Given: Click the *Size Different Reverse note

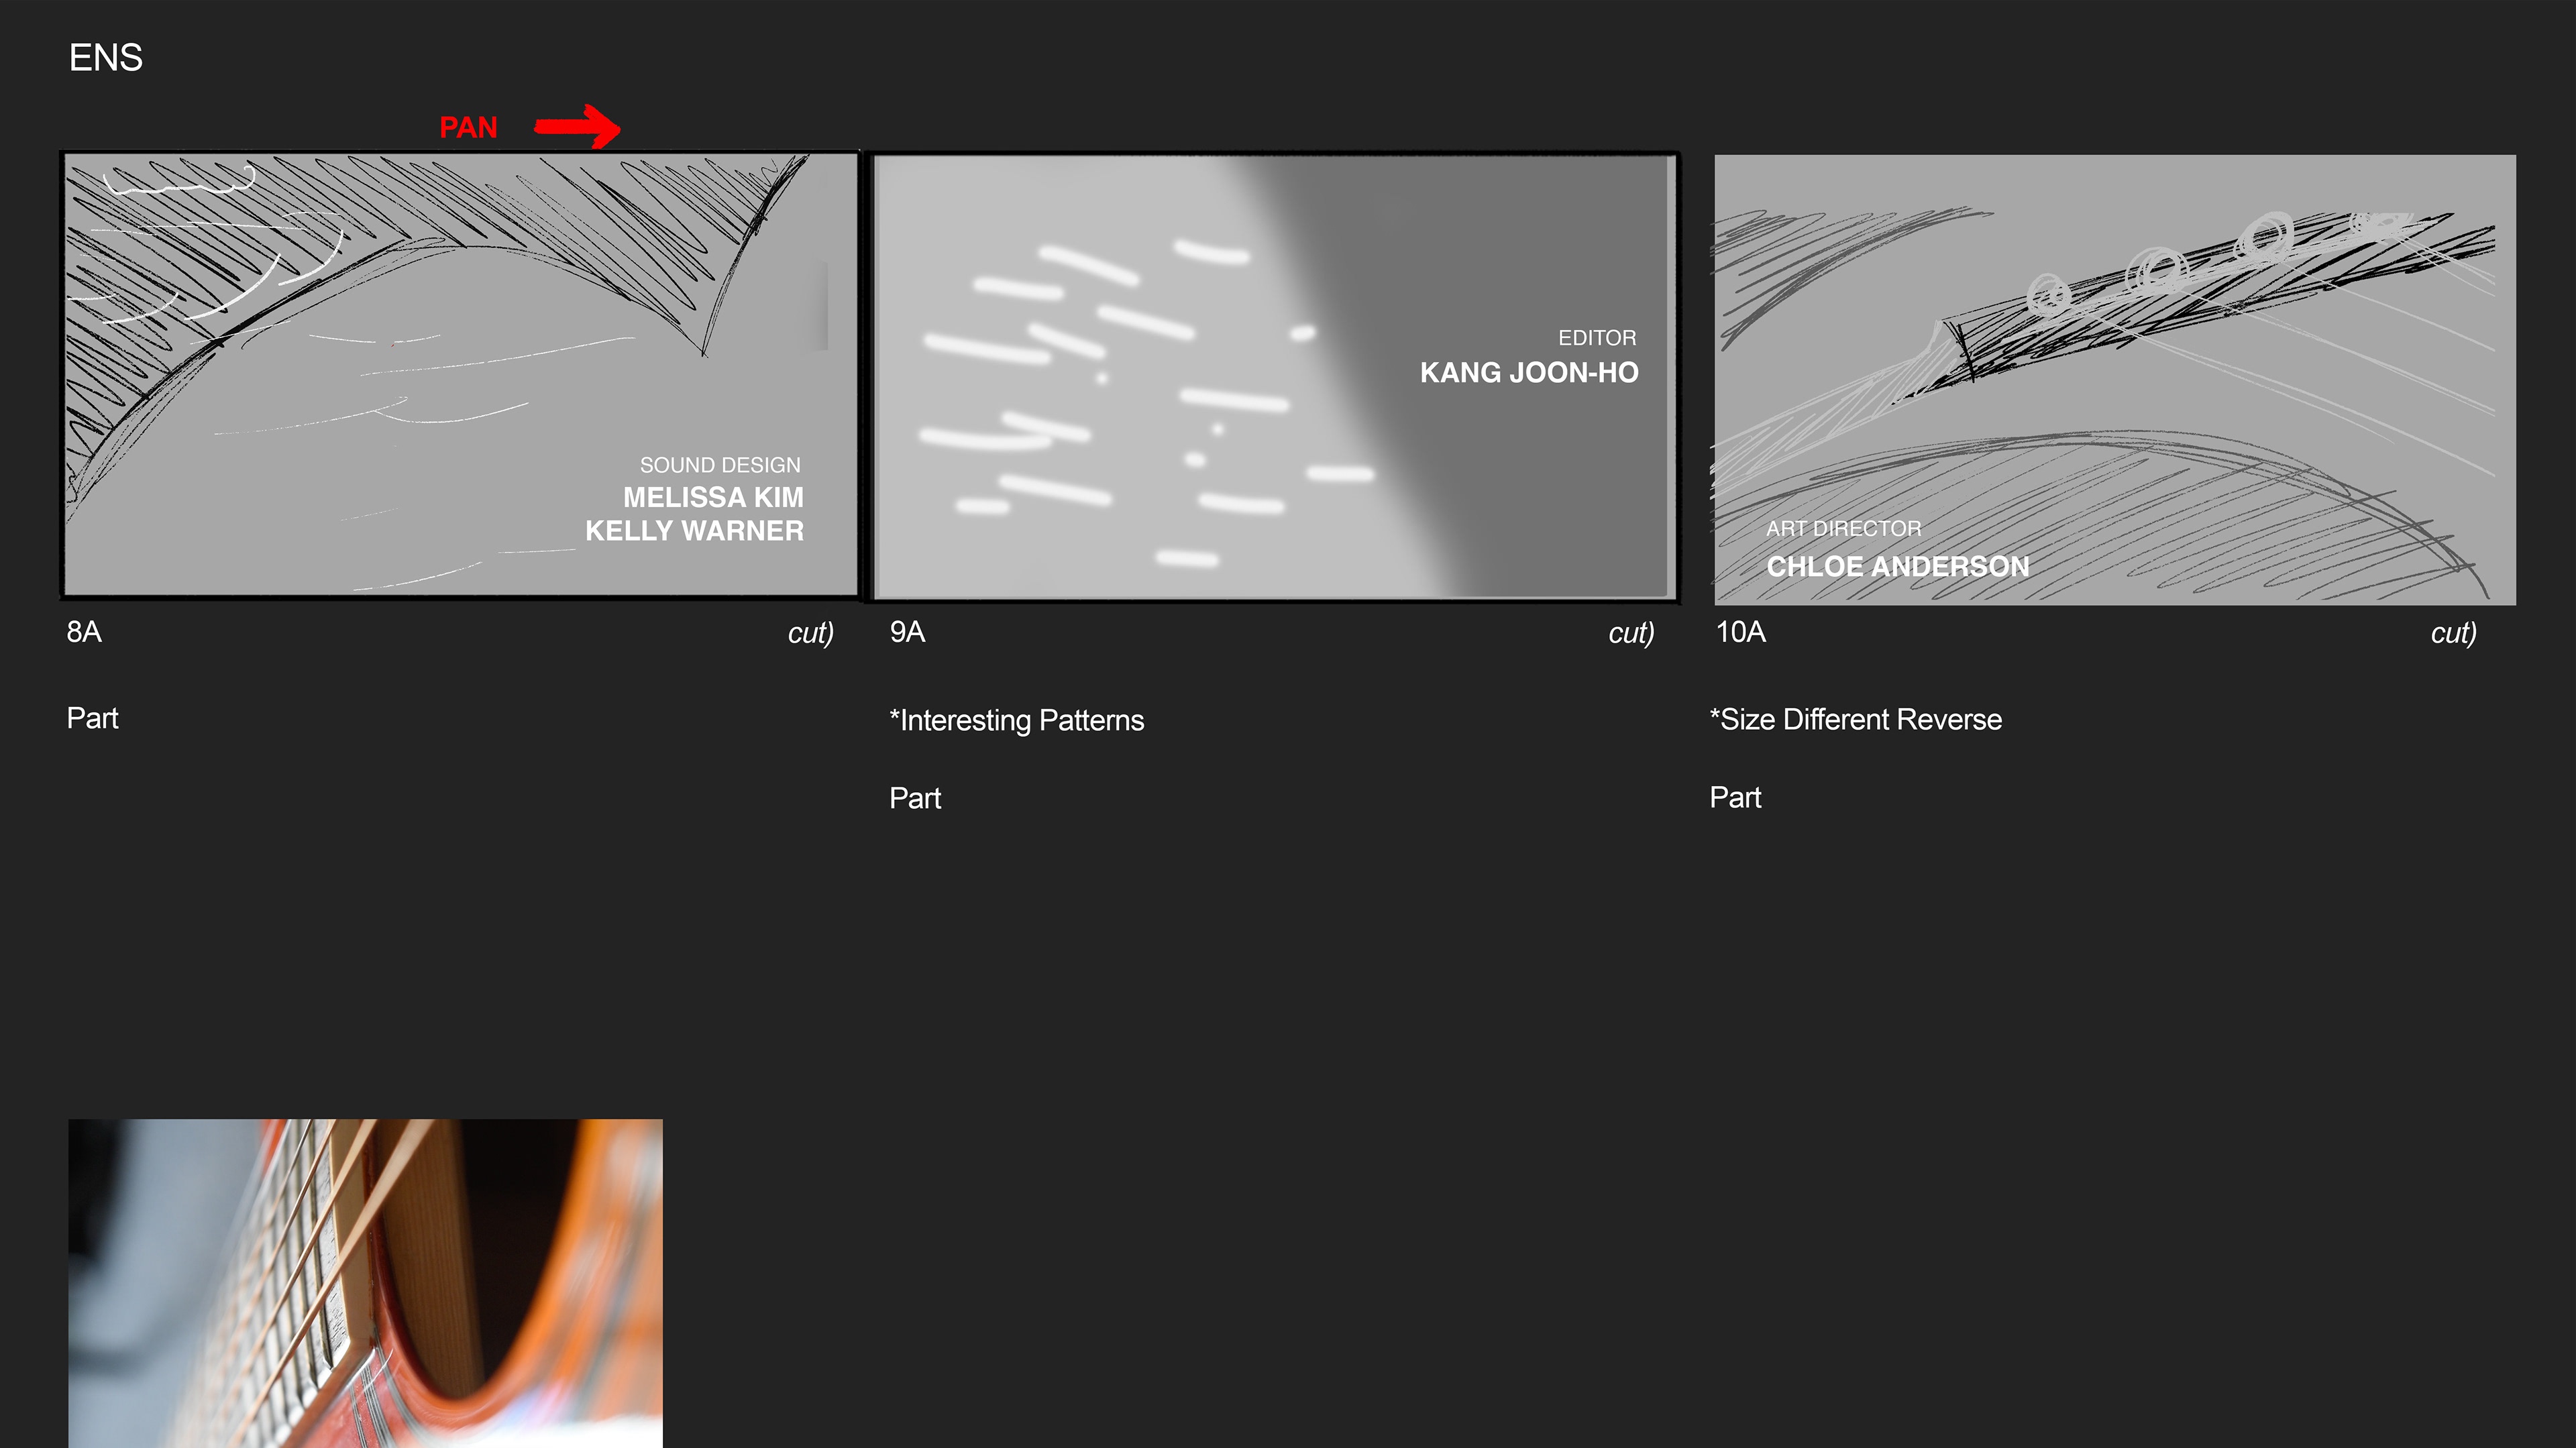Looking at the screenshot, I should [x=1855, y=719].
